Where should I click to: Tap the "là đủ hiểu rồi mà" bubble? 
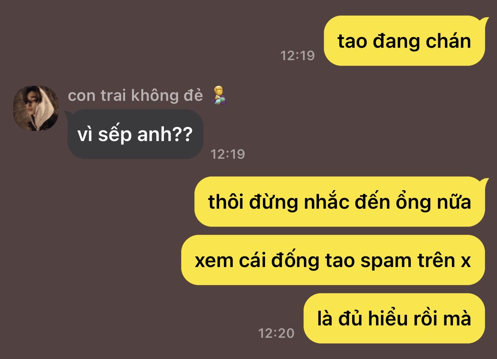click(395, 318)
